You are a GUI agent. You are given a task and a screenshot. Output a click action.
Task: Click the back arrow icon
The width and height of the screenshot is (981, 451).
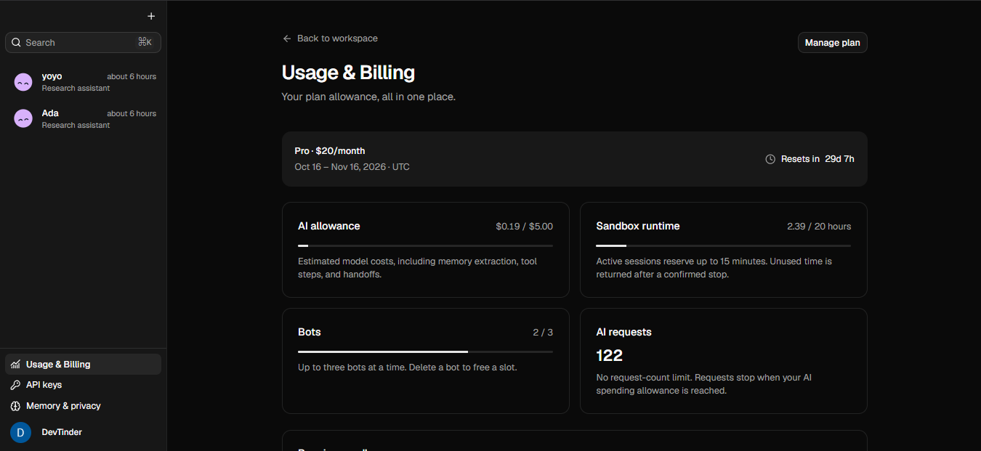(x=287, y=38)
